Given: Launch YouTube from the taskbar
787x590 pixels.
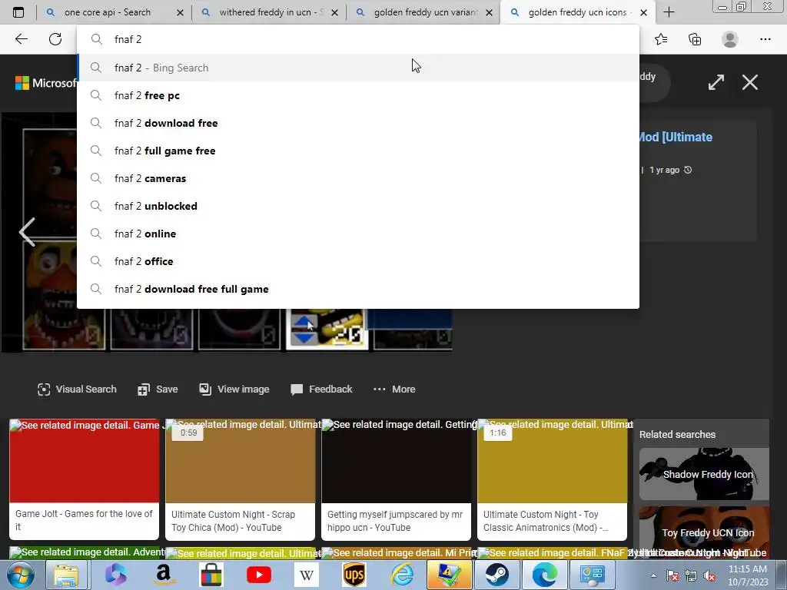Looking at the screenshot, I should pos(259,575).
